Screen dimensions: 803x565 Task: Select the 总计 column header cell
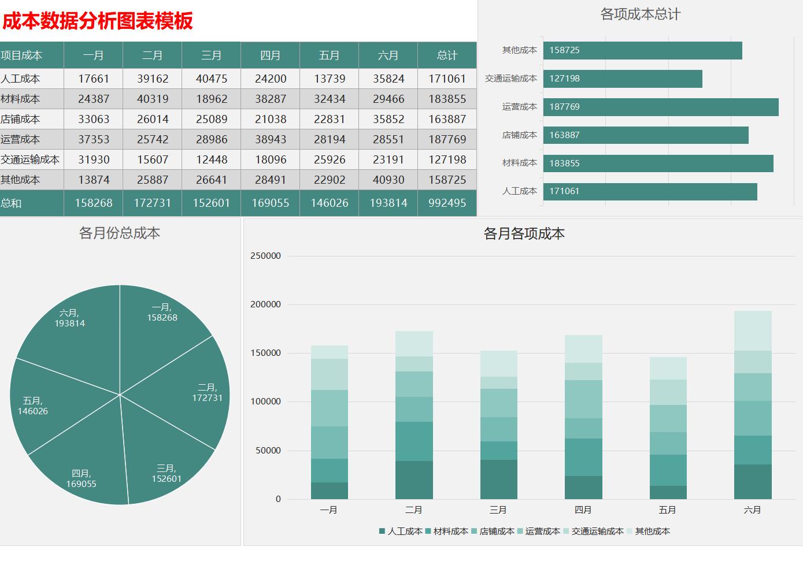[x=447, y=55]
